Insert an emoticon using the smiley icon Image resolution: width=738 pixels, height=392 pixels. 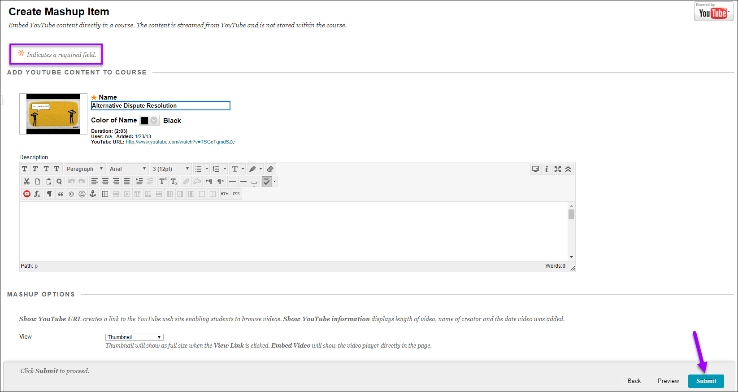82,194
